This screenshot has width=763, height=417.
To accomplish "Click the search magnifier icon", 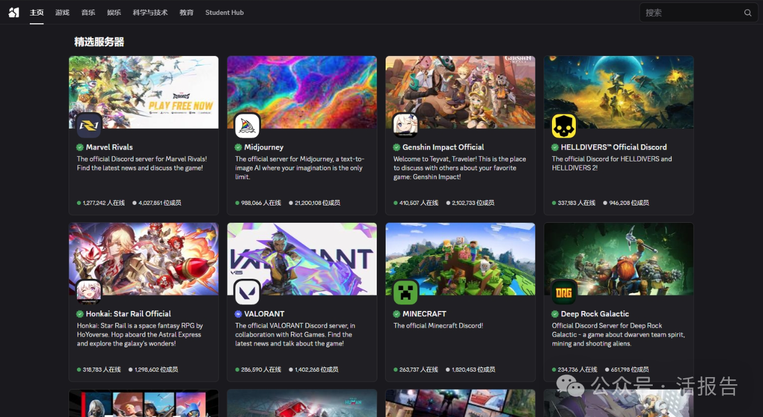I will 748,13.
